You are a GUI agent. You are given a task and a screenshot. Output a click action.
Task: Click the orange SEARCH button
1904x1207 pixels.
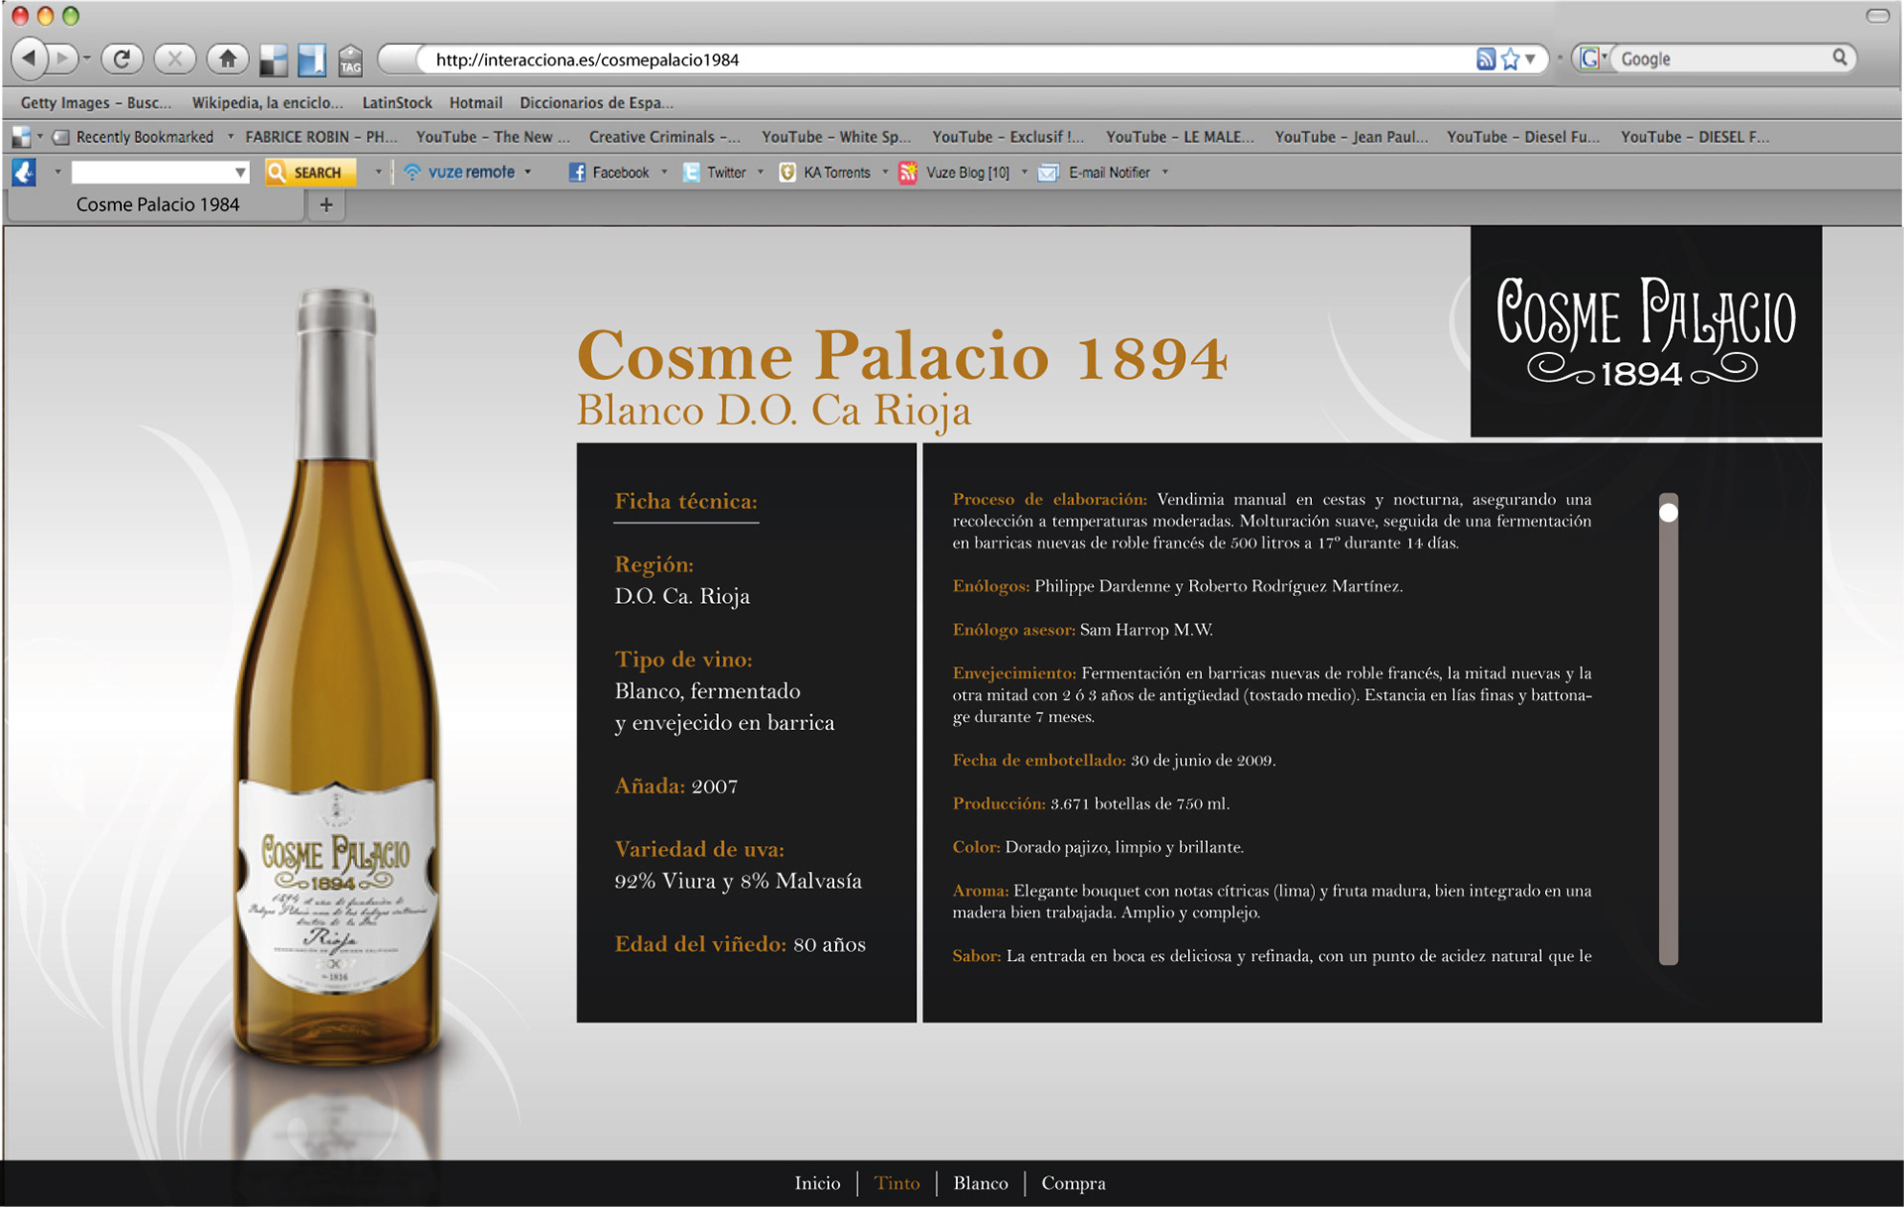(x=310, y=173)
